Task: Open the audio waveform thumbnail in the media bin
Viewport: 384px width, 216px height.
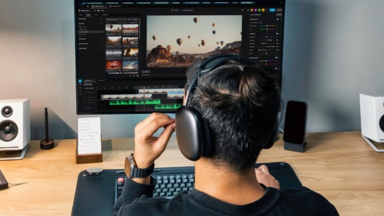Action: (x=113, y=53)
